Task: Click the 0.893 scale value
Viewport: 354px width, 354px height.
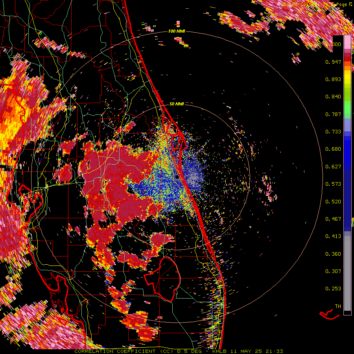Action: coord(333,79)
